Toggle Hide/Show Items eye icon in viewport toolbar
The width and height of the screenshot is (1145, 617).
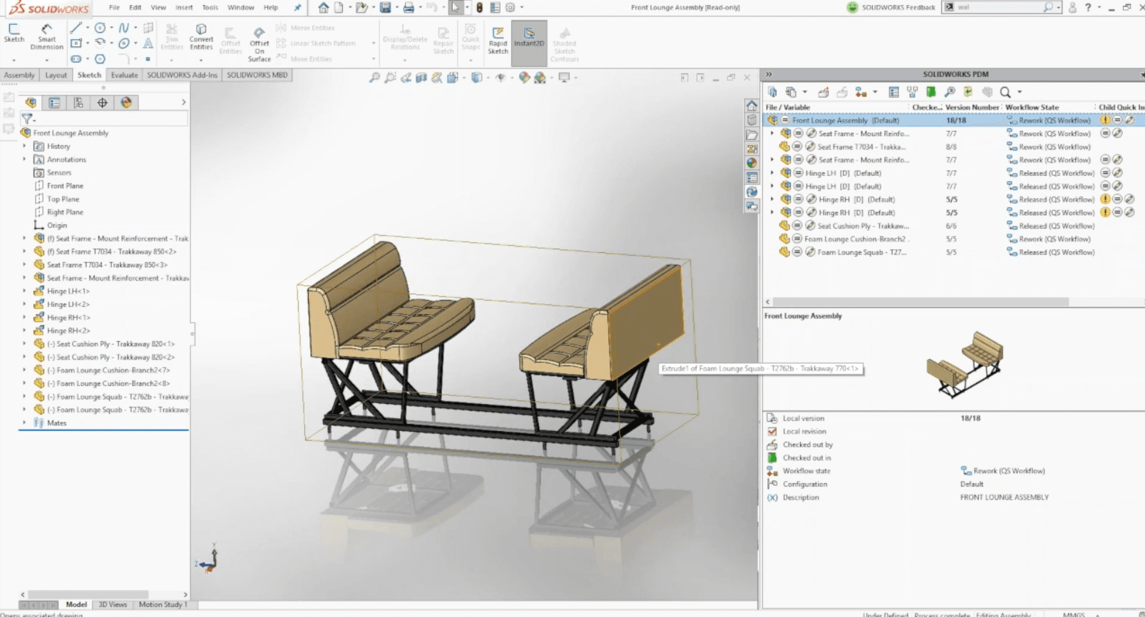point(500,78)
